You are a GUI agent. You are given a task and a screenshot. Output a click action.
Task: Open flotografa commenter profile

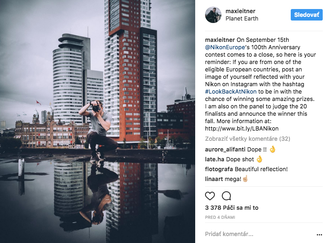click(219, 169)
